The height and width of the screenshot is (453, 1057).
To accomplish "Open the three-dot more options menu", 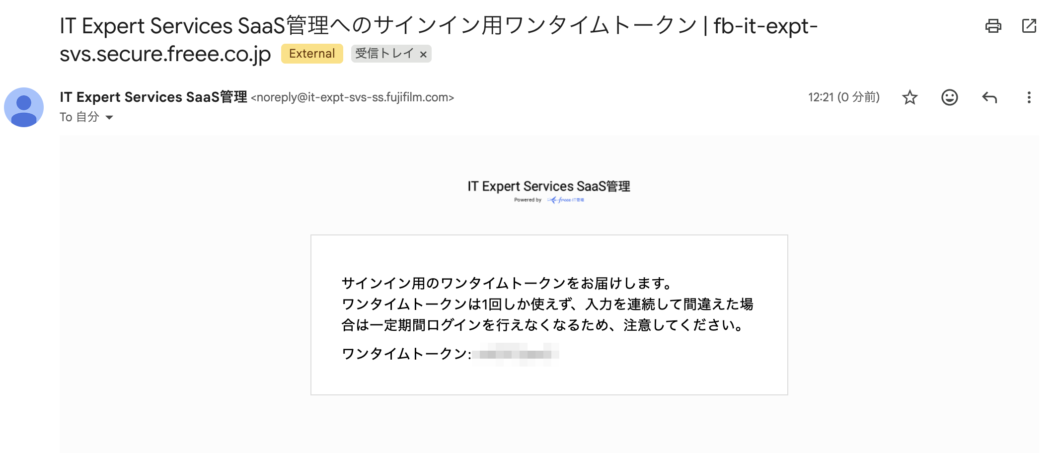I will tap(1029, 97).
